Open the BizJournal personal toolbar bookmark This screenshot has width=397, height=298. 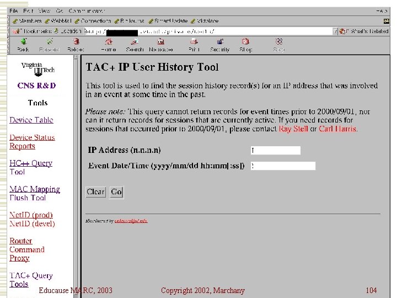(130, 21)
